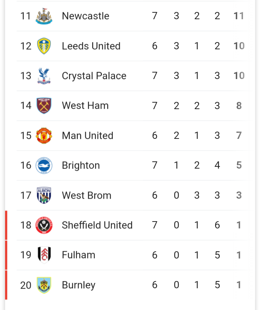
Task: Select the Sheffield United crest icon
Action: [44, 225]
